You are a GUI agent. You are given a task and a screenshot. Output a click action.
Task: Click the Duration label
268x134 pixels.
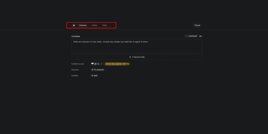(x=75, y=76)
